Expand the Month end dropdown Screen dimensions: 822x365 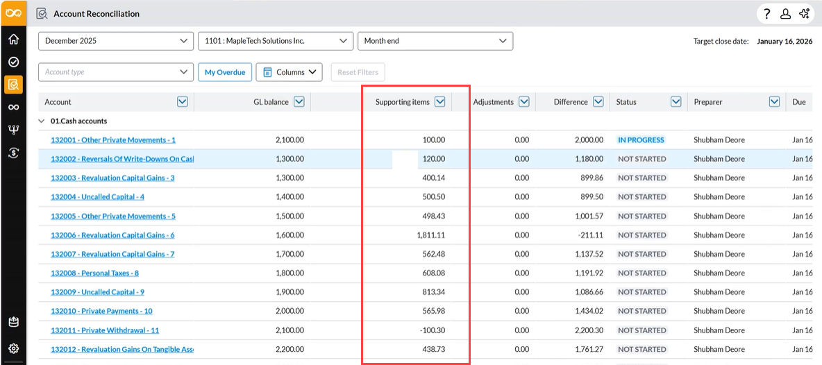coord(435,41)
